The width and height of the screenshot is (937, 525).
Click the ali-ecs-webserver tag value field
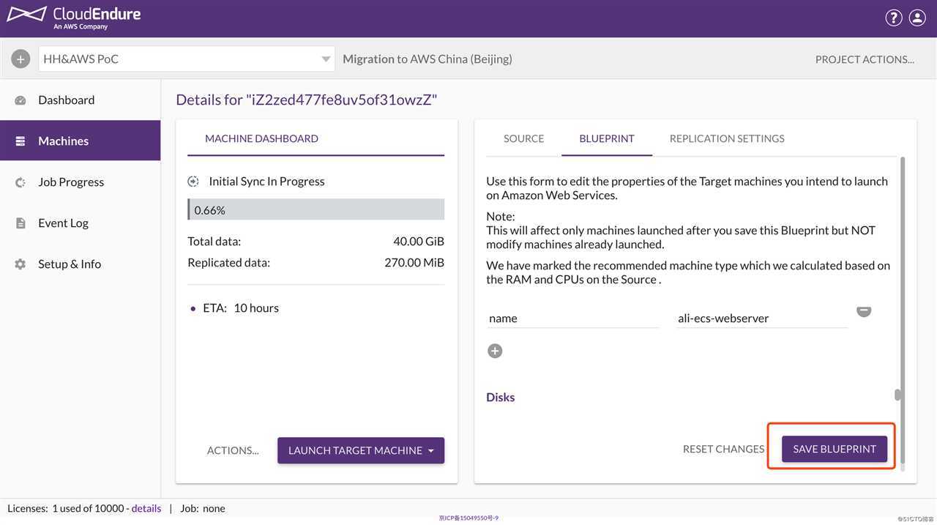click(762, 319)
